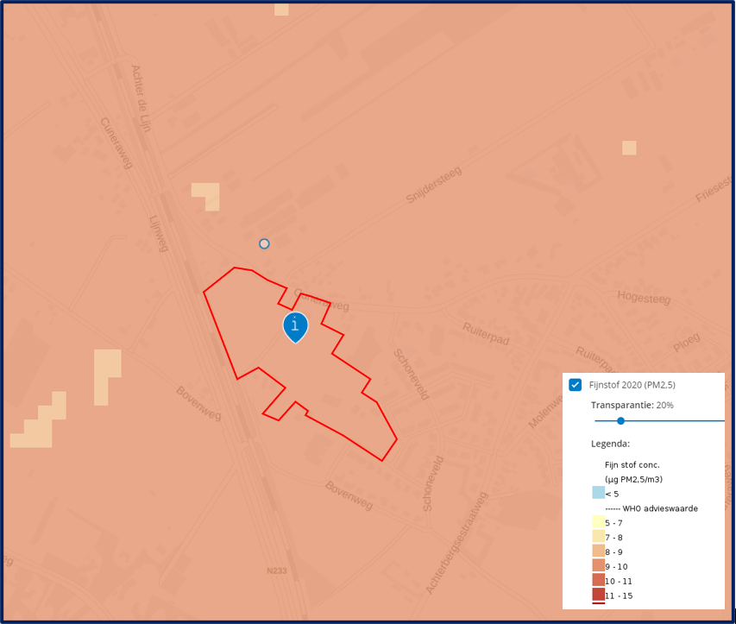Click the N233 road label
736x624 pixels.
pyautogui.click(x=276, y=571)
